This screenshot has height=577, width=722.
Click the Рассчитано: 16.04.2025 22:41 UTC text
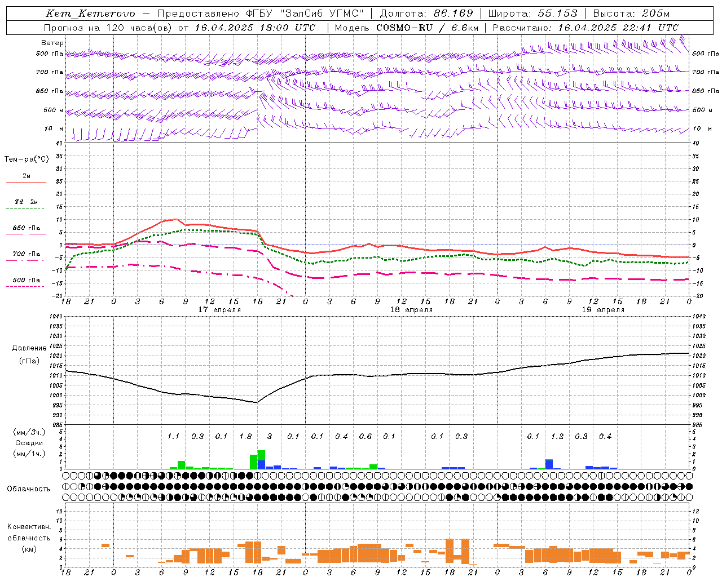585,28
